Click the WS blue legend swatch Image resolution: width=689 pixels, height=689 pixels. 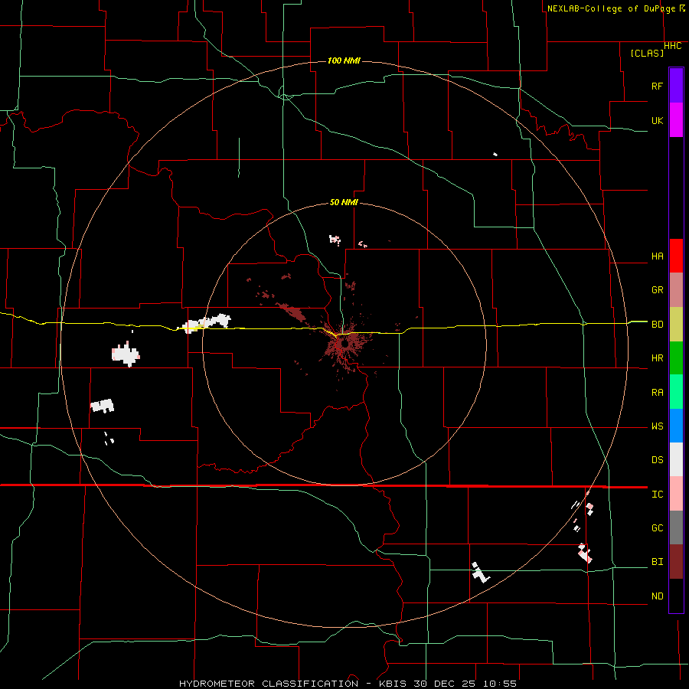click(676, 426)
